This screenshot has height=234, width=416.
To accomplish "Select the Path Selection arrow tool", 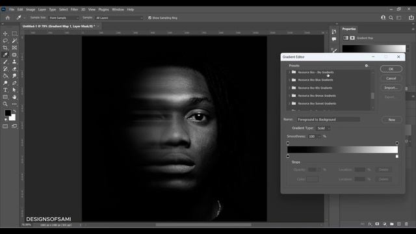I will [x=14, y=90].
